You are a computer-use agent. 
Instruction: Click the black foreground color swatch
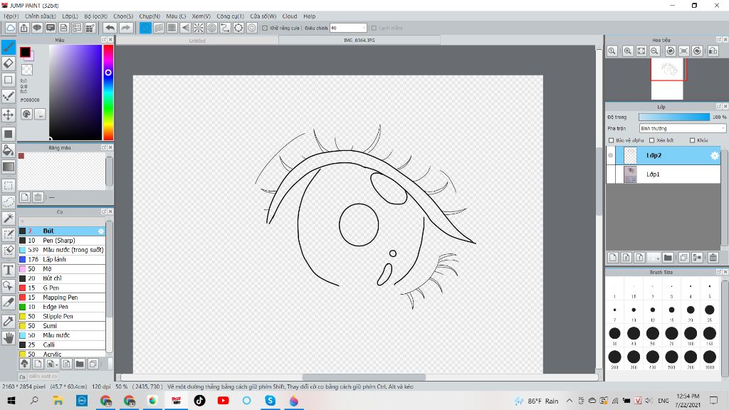tap(25, 52)
